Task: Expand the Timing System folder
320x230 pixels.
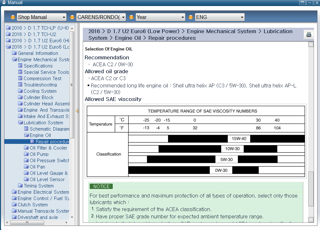Action: pos(36,186)
